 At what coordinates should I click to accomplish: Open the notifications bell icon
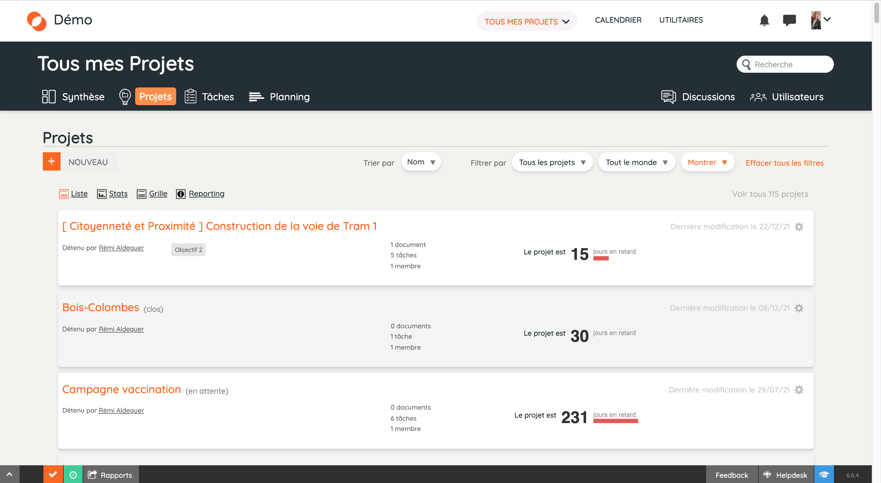coord(765,20)
